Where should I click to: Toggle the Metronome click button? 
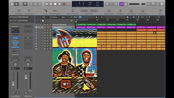(126, 4)
